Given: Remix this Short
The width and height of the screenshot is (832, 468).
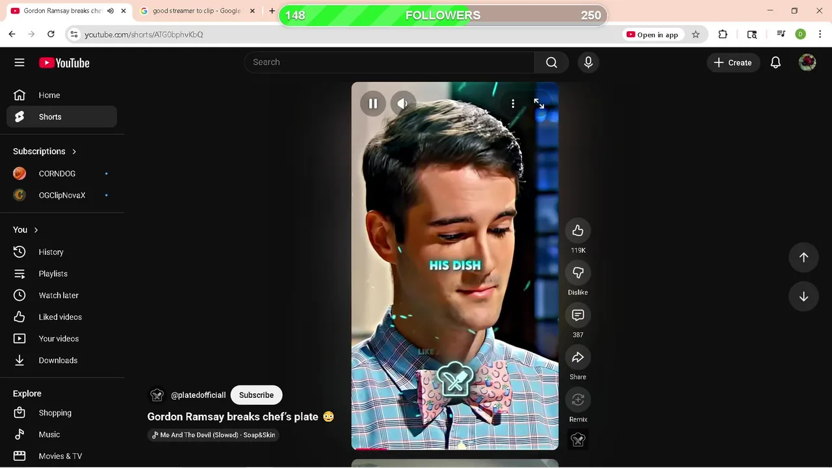Looking at the screenshot, I should [x=578, y=400].
